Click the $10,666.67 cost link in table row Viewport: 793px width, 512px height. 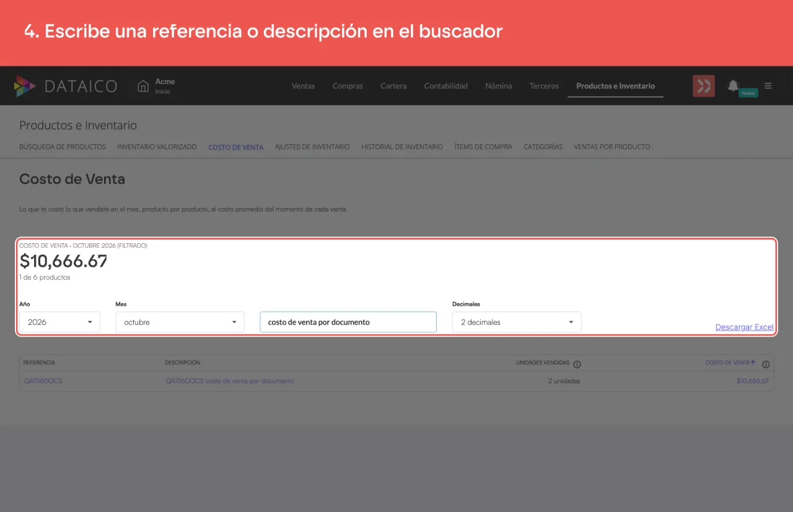point(752,381)
